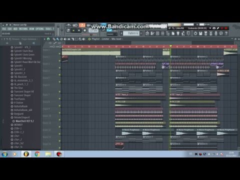
Task: Toggle pattern/song mode switch
Action: [68, 30]
